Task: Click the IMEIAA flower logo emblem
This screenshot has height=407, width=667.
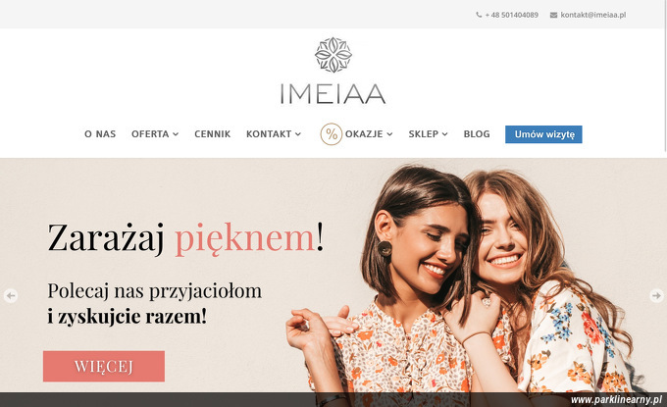Action: pyautogui.click(x=333, y=55)
